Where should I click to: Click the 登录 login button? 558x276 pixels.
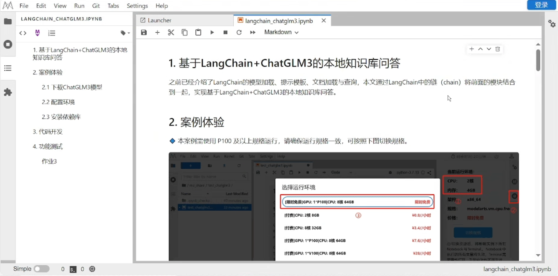point(541,5)
